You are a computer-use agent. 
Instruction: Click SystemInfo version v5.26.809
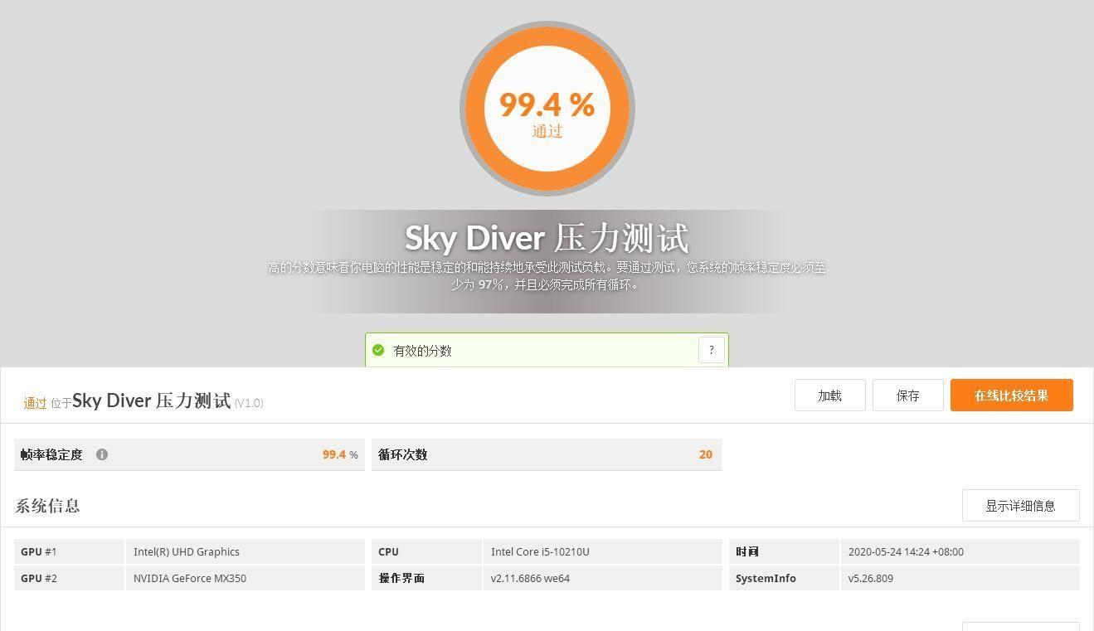(x=960, y=578)
